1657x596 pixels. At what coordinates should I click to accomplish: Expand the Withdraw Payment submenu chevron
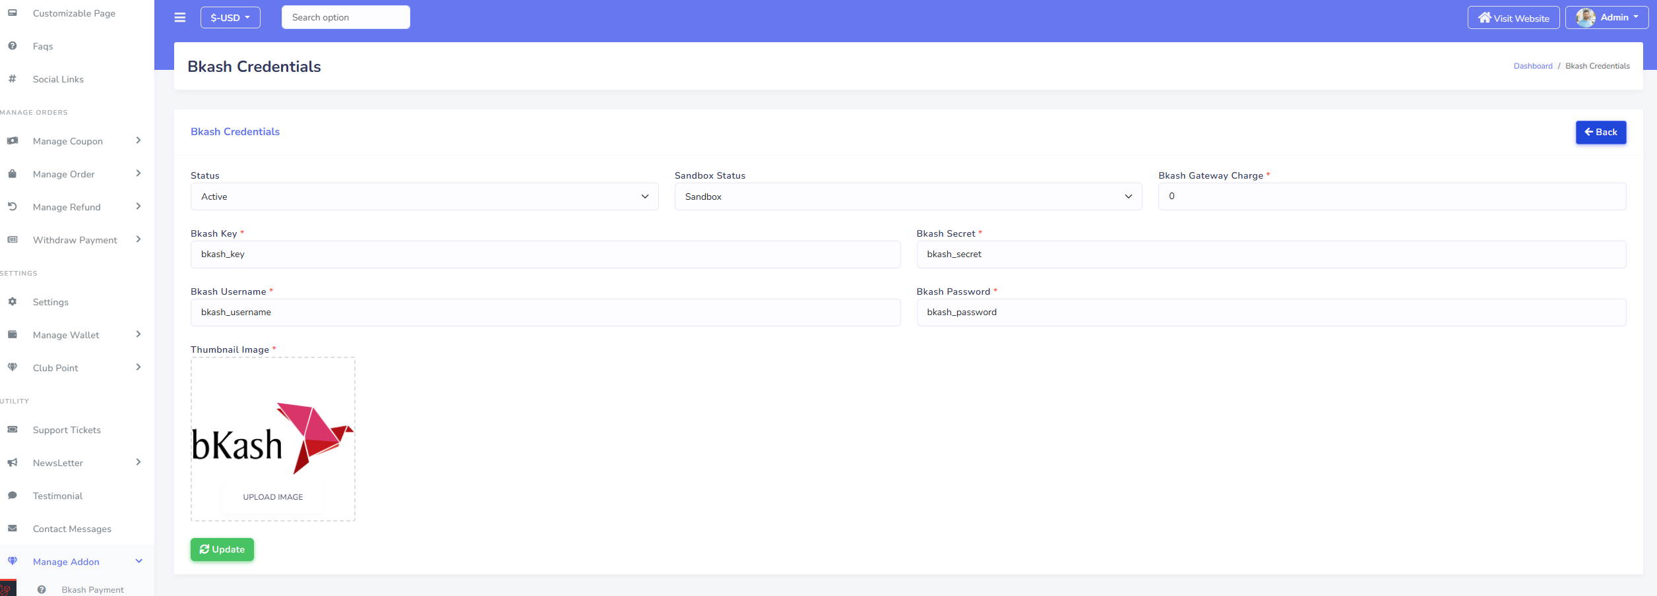pyautogui.click(x=139, y=239)
